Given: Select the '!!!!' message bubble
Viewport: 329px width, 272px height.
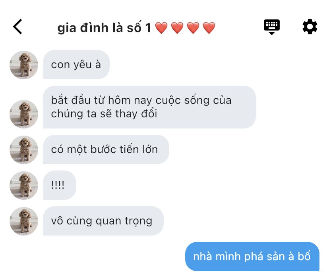Looking at the screenshot, I should click(59, 185).
